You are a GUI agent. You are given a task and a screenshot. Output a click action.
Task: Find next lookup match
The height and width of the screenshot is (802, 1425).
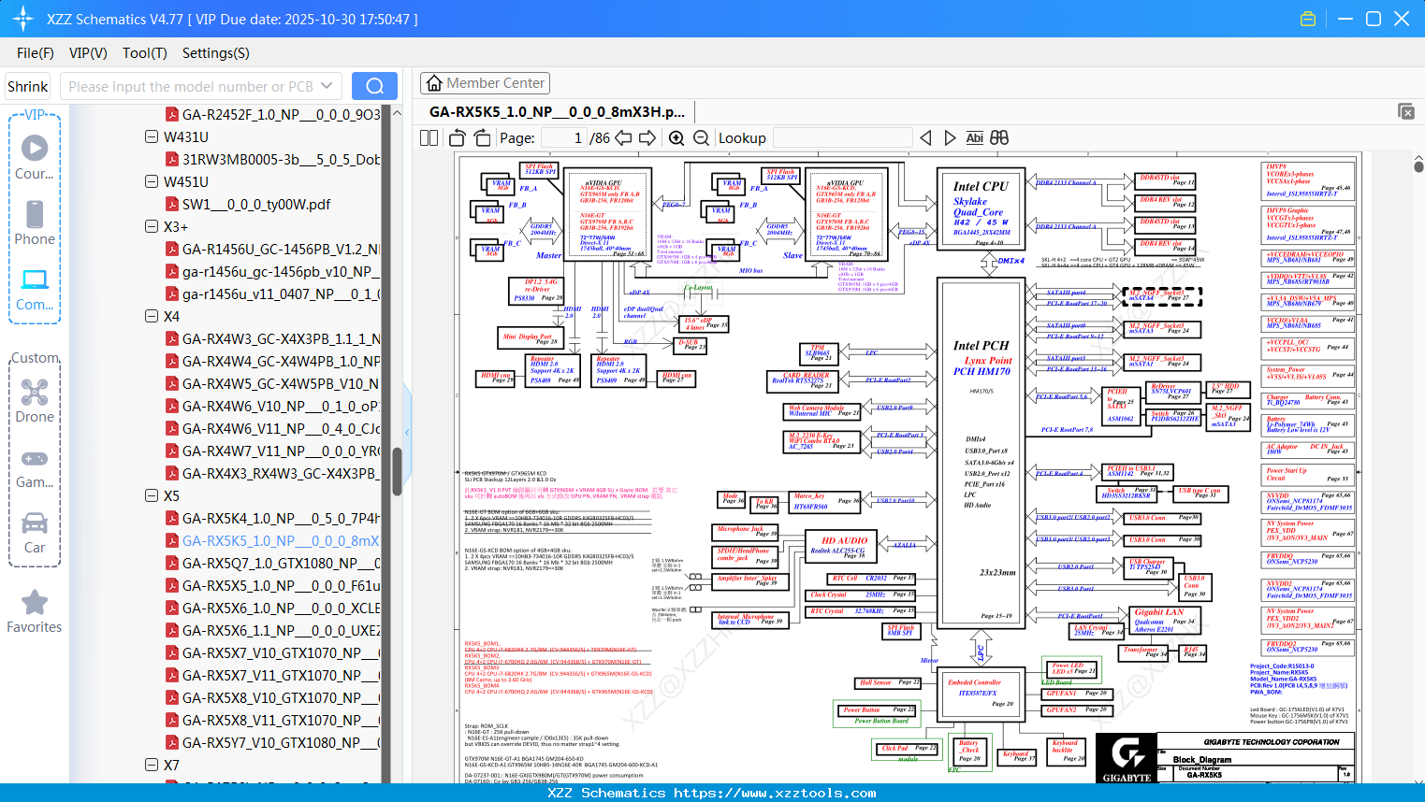pyautogui.click(x=950, y=138)
